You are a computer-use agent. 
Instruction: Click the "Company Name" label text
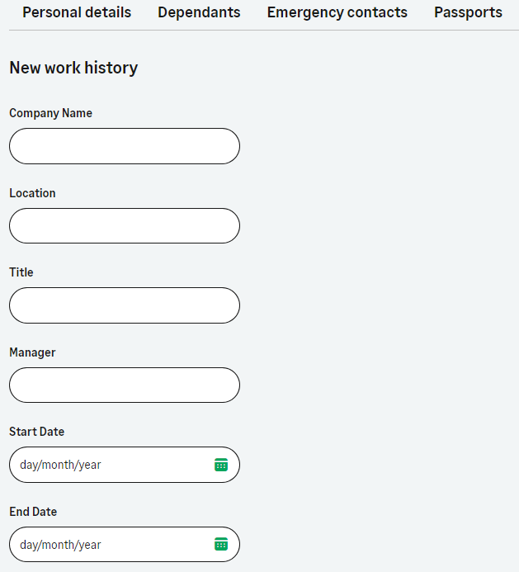(50, 113)
